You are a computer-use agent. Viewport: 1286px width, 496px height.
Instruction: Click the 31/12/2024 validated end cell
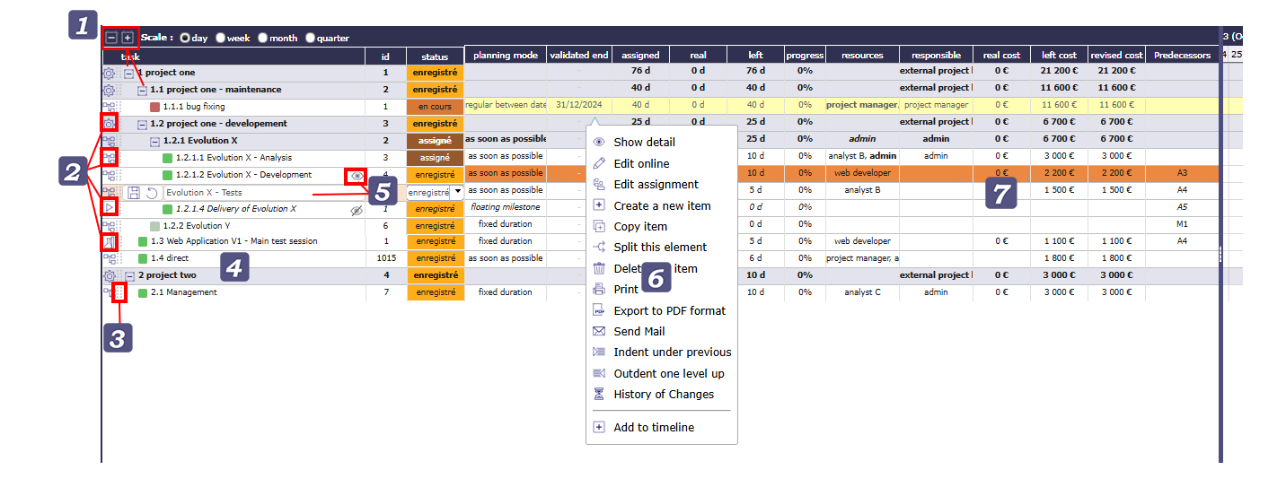coord(578,105)
